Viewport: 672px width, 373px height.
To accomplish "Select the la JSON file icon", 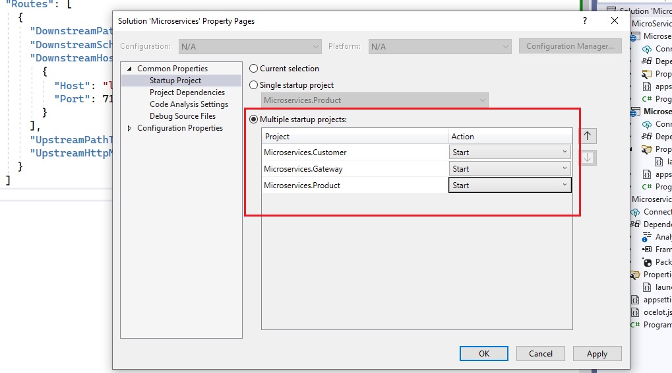I will tap(659, 162).
